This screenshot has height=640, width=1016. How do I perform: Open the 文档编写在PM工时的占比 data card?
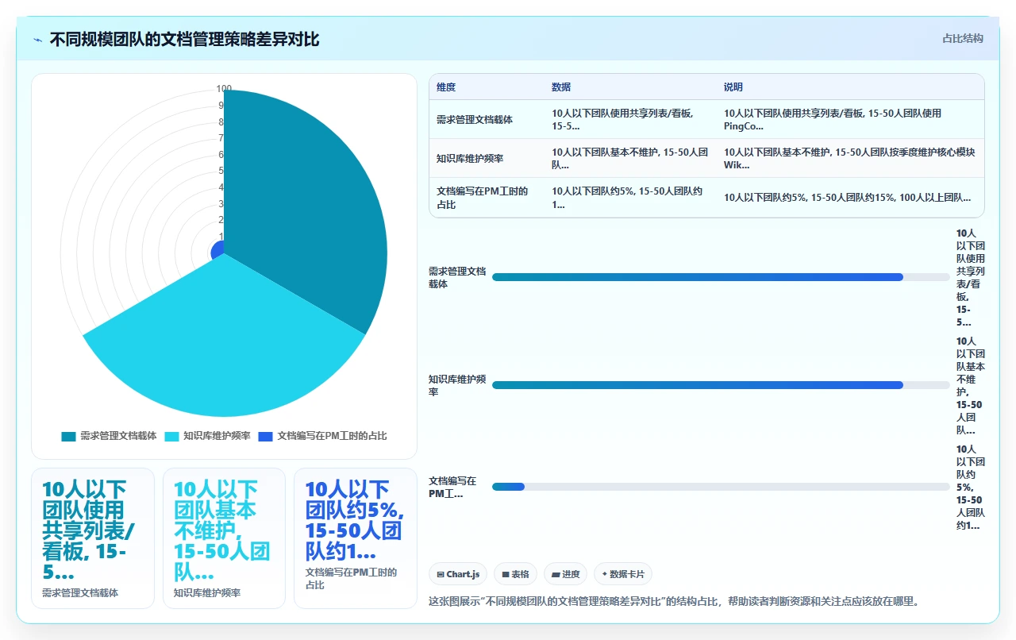pyautogui.click(x=355, y=538)
